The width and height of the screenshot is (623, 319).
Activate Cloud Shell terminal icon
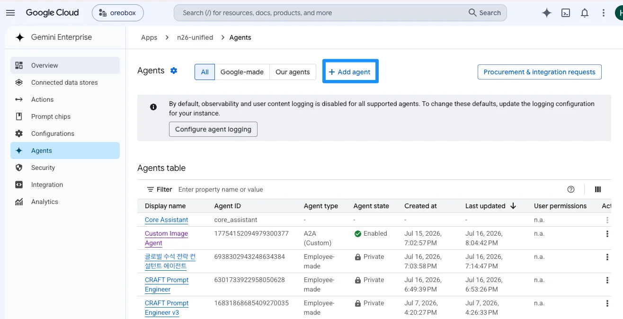pos(566,13)
